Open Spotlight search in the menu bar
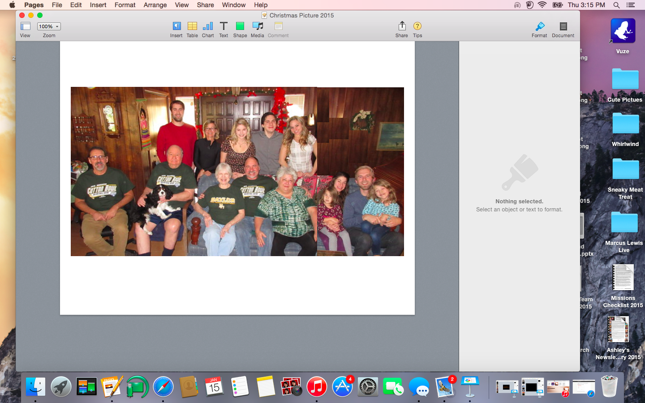This screenshot has width=645, height=403. tap(616, 5)
